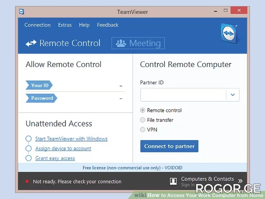
Task: Open the Connection menu
Action: pyautogui.click(x=37, y=25)
